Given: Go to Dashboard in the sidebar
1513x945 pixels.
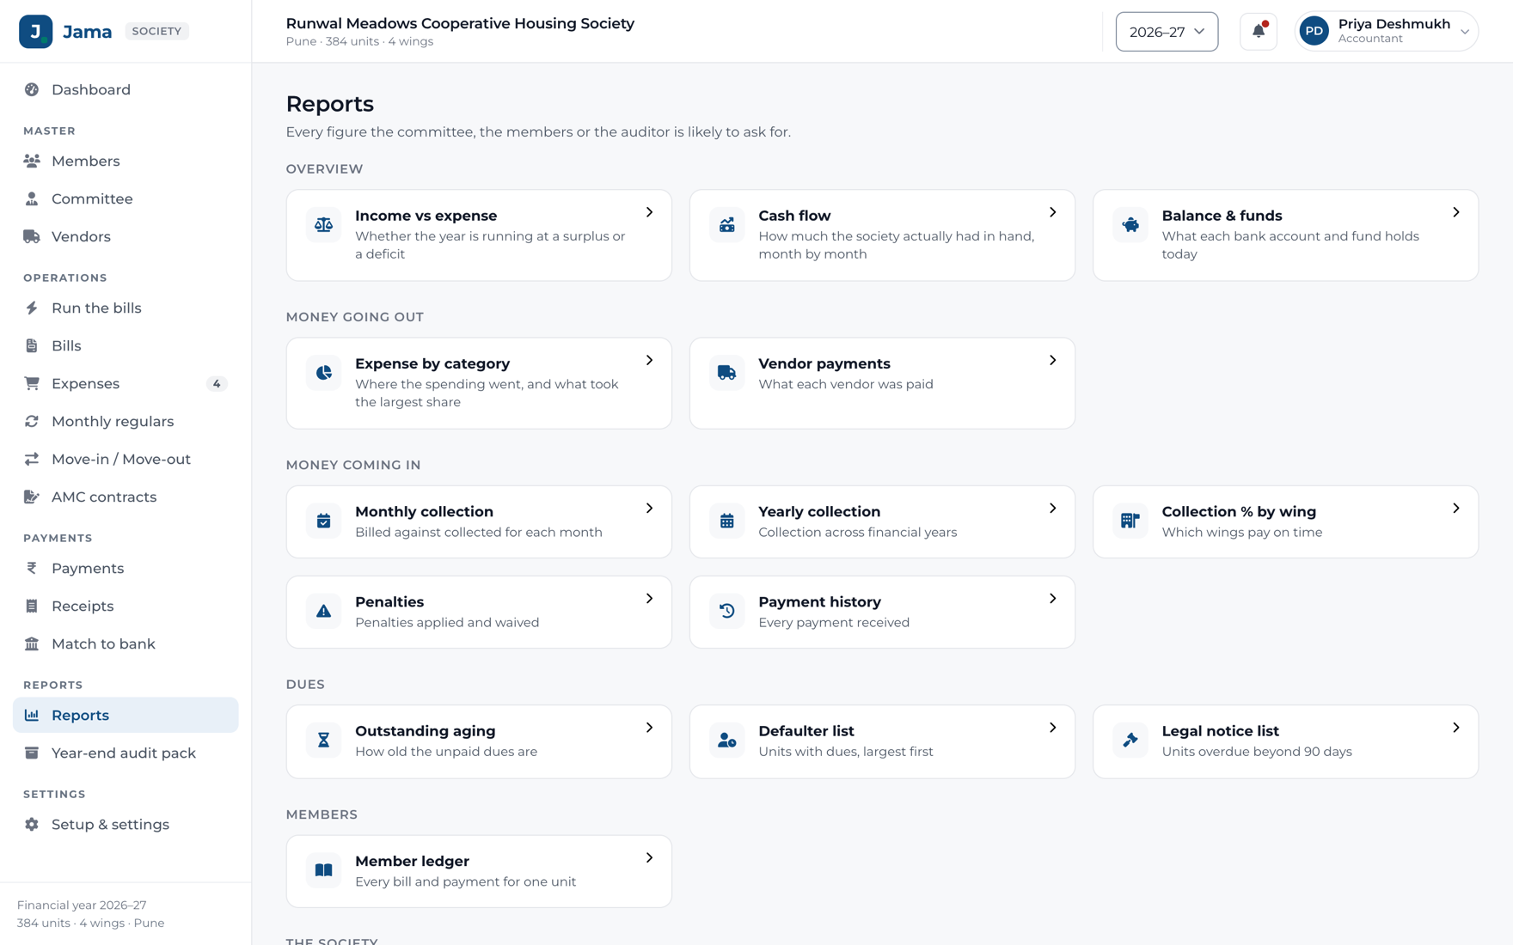Looking at the screenshot, I should click(x=126, y=89).
